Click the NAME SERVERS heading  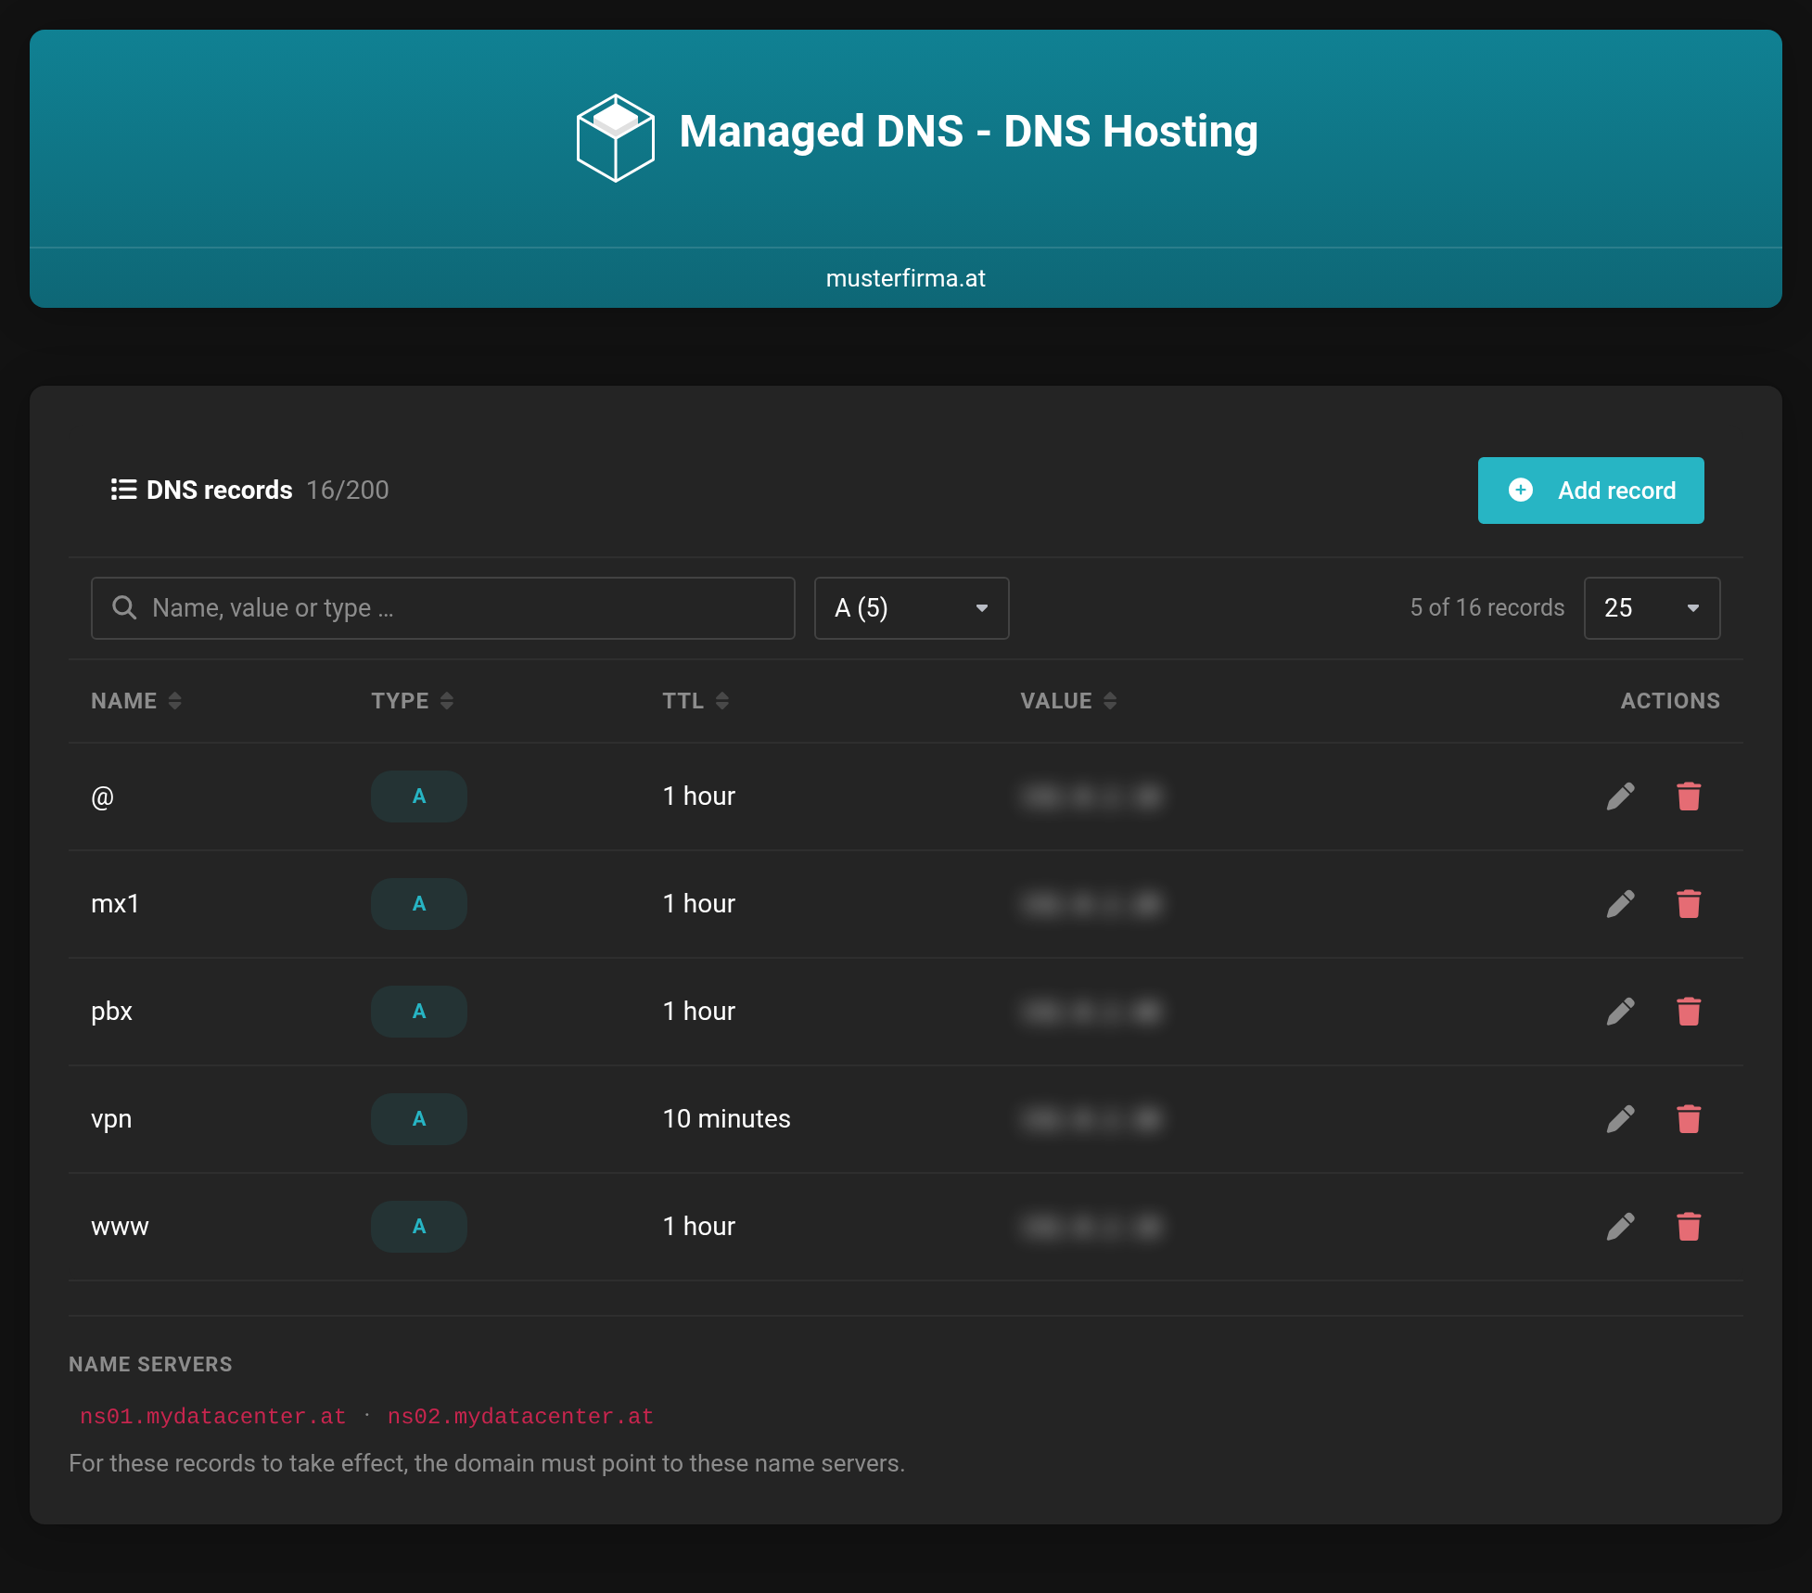(x=150, y=1364)
